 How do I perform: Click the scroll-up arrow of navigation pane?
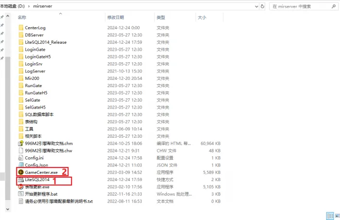pos(8,16)
